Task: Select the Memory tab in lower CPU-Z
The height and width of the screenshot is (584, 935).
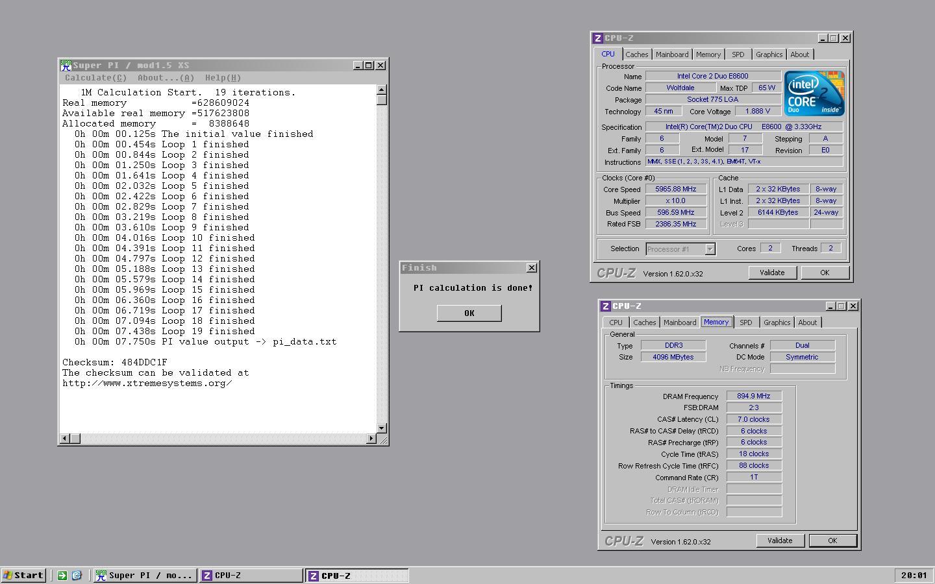Action: (x=716, y=322)
